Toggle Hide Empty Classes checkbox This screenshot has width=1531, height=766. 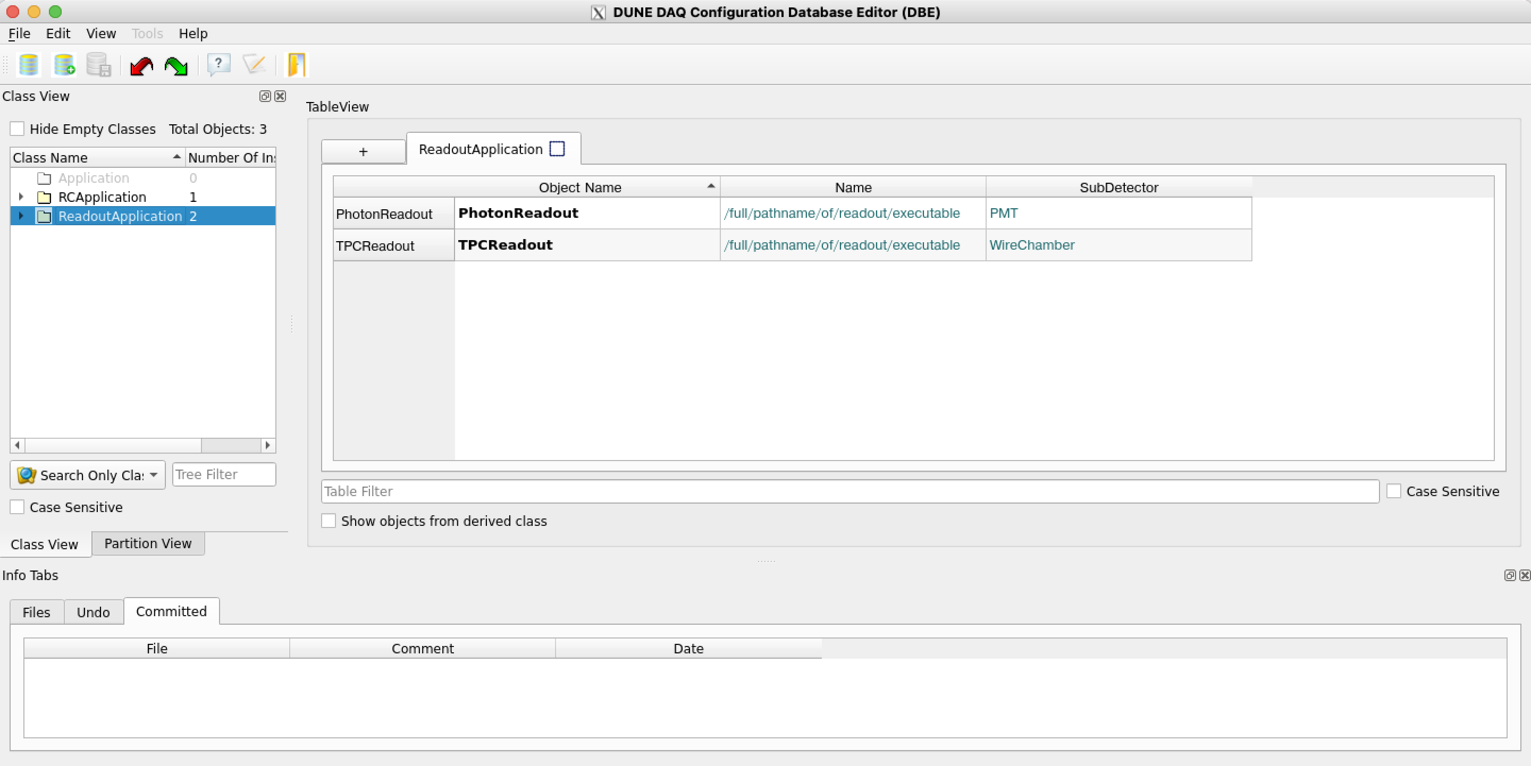tap(17, 129)
